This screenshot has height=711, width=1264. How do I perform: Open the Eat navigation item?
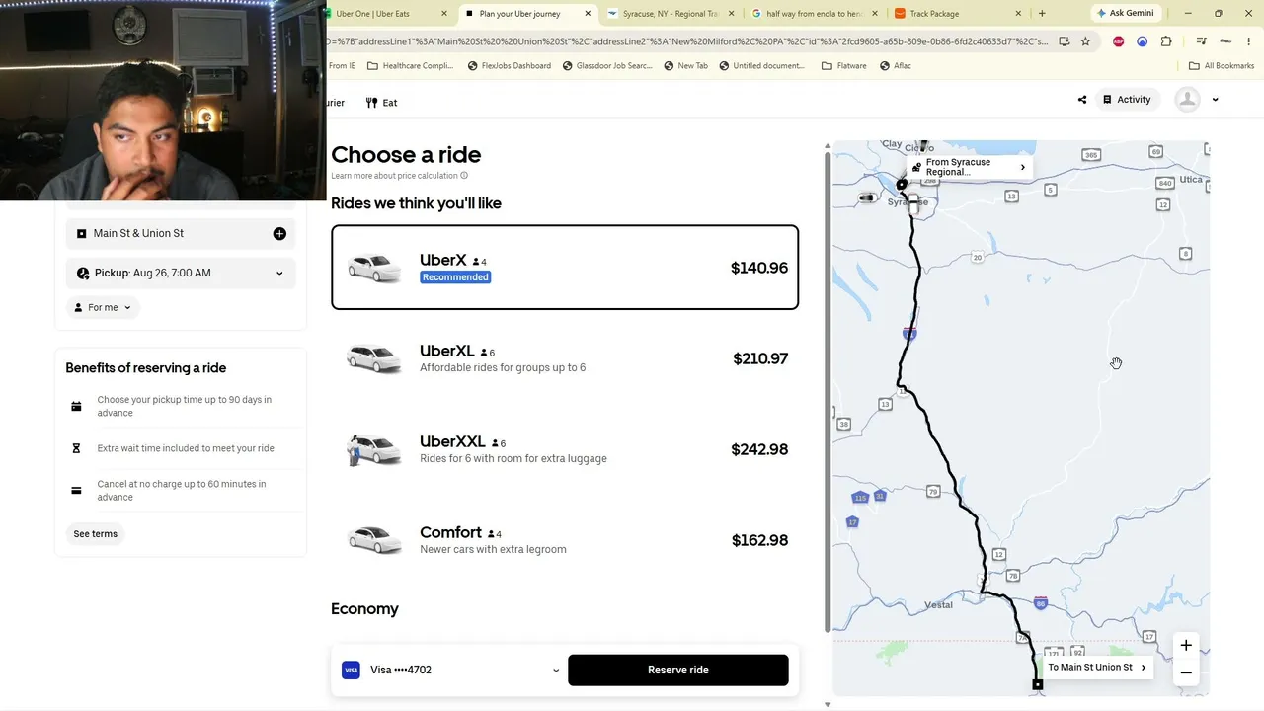coord(381,103)
